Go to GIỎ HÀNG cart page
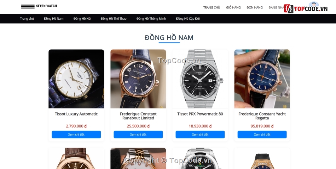This screenshot has height=169, width=336. click(x=233, y=7)
